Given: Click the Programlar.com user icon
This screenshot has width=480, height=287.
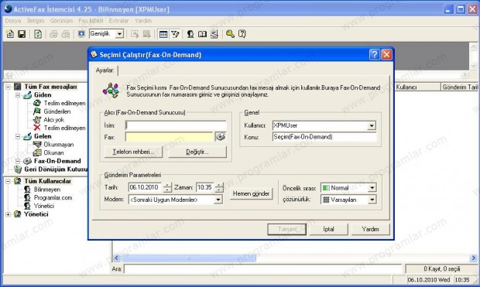Looking at the screenshot, I should pos(28,198).
